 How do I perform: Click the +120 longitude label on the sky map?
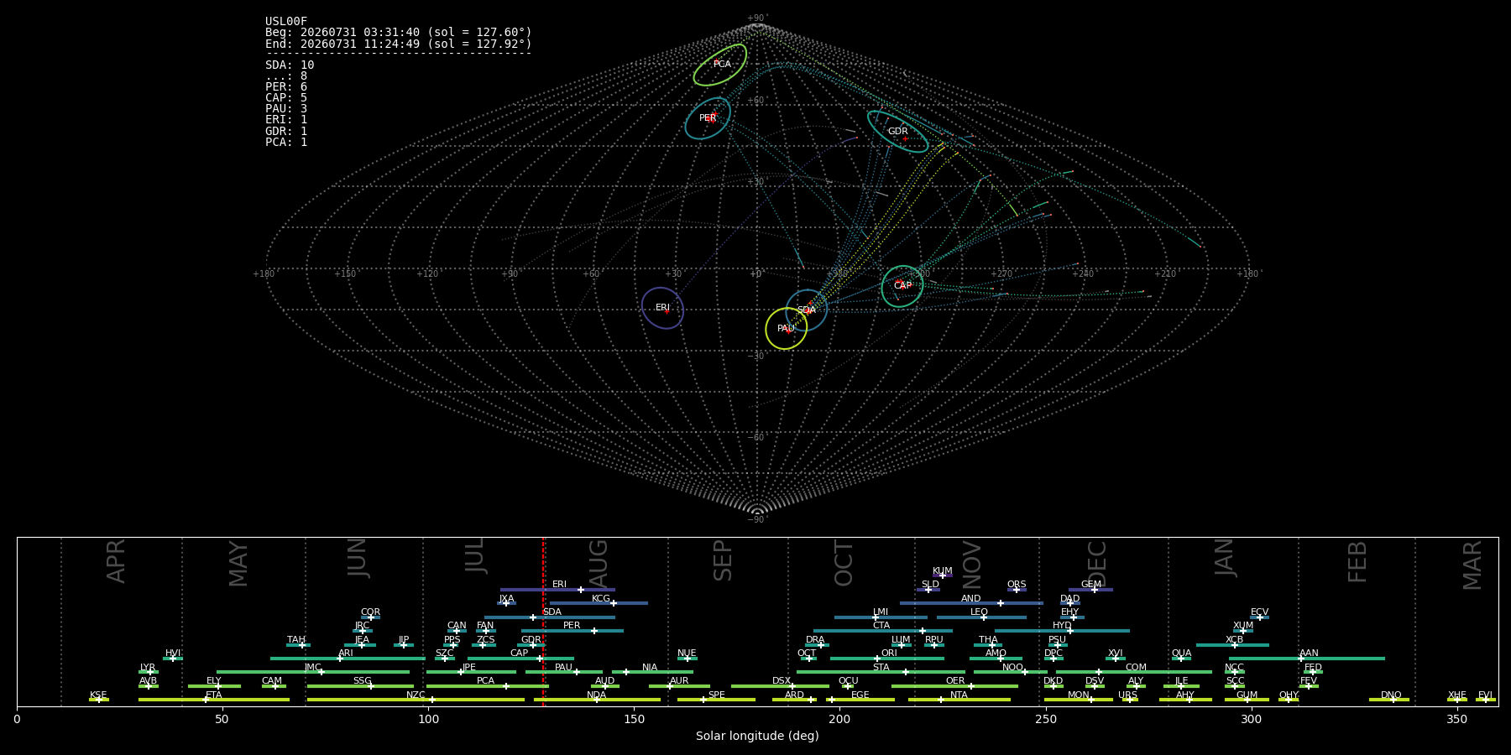pos(427,274)
